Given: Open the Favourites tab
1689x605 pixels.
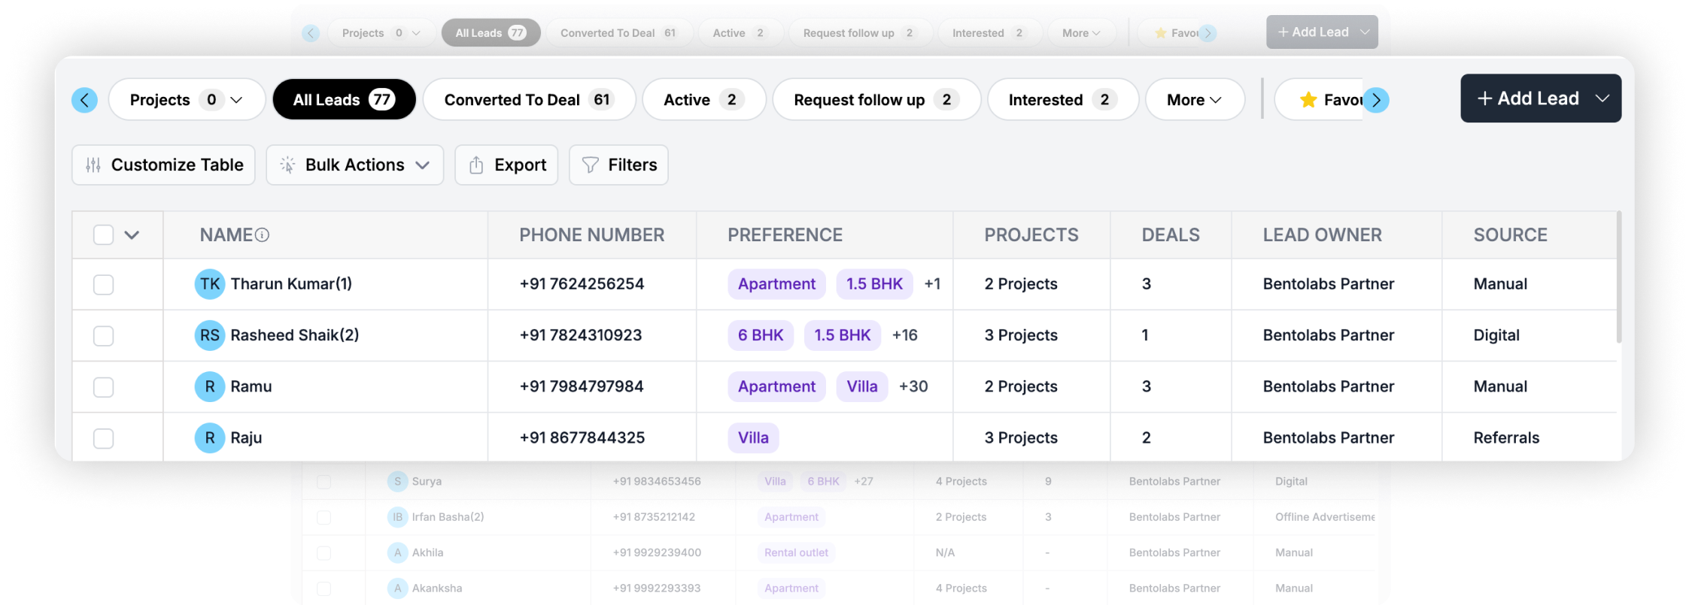Looking at the screenshot, I should pyautogui.click(x=1319, y=99).
